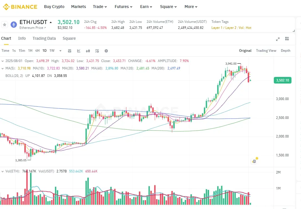Switch to the Trading Data tab
This screenshot has width=301, height=209.
pos(44,38)
